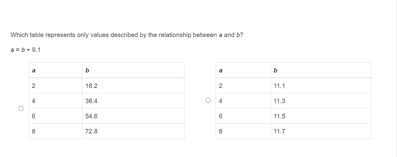Select the radio button for the 18.2 table
Screen dimensions: 397x157
[x=21, y=108]
